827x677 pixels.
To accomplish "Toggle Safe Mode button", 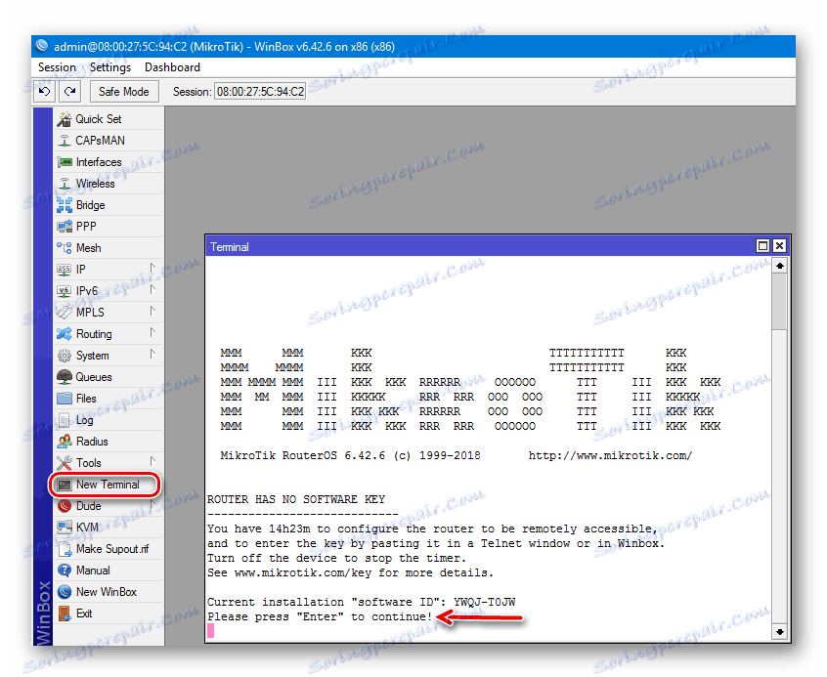I will point(124,92).
